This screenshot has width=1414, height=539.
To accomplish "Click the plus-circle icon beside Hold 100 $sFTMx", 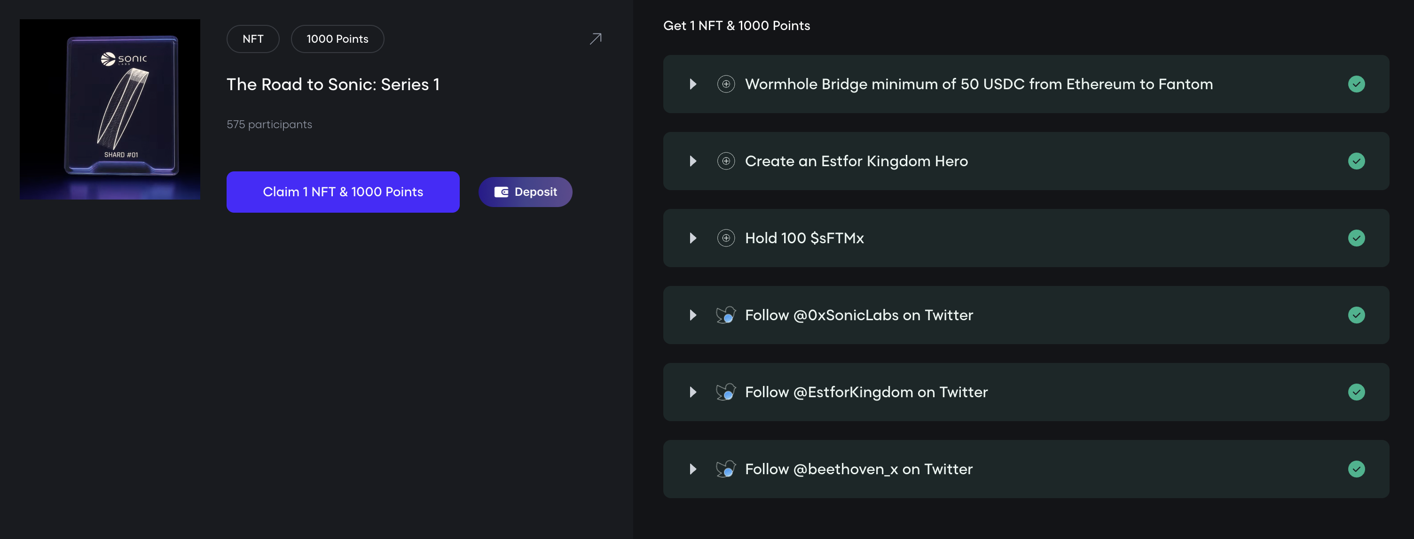I will (726, 238).
